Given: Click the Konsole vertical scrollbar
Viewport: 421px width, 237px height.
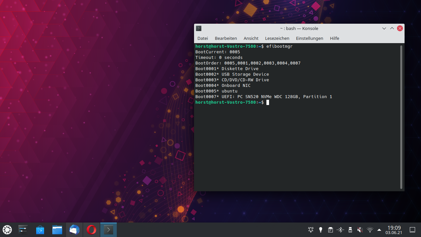Looking at the screenshot, I should [401, 117].
